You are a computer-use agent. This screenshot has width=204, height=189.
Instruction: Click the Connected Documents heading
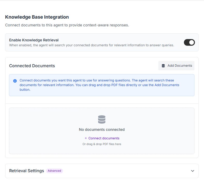pos(32,66)
